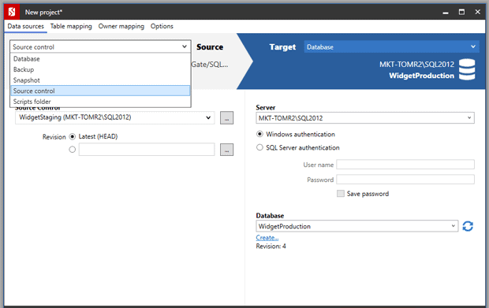Select Scripts folder from source type list
This screenshot has width=489, height=308.
(x=100, y=102)
